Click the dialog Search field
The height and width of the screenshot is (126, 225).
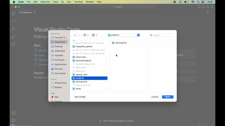point(161,35)
